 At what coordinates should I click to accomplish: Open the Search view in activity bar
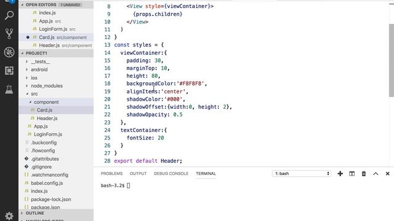click(9, 15)
